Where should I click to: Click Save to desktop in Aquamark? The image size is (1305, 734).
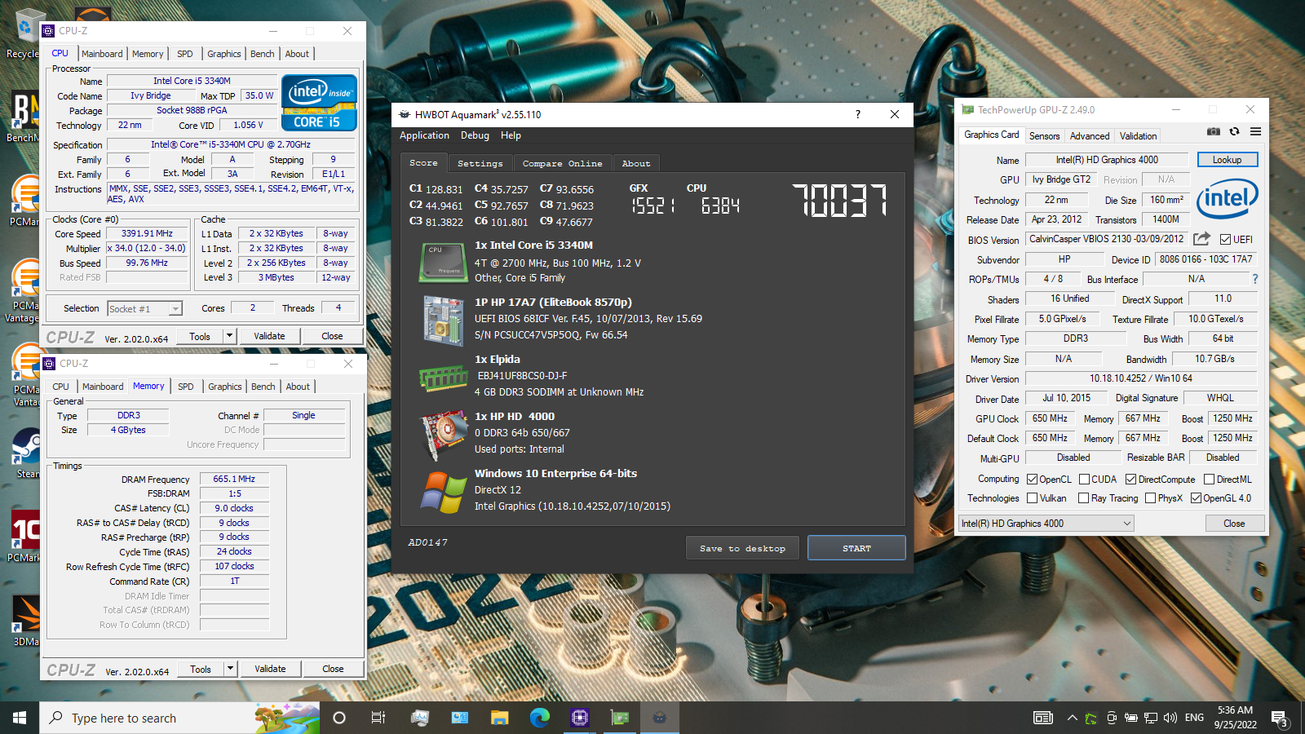(742, 548)
